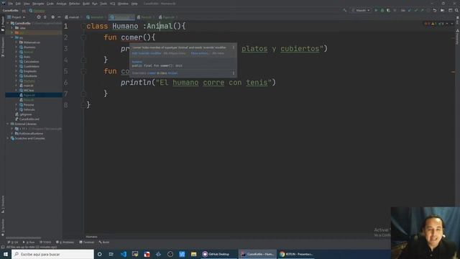Screen dimensions: 460x259
Task: Open Search Everywhere magnifier icon
Action: 457,10
